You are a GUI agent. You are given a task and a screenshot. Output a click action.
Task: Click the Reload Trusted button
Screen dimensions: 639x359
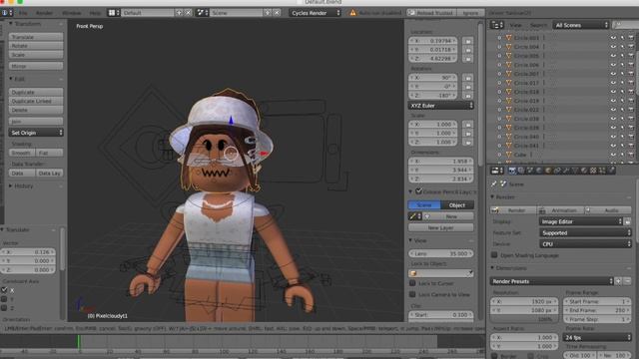click(432, 13)
